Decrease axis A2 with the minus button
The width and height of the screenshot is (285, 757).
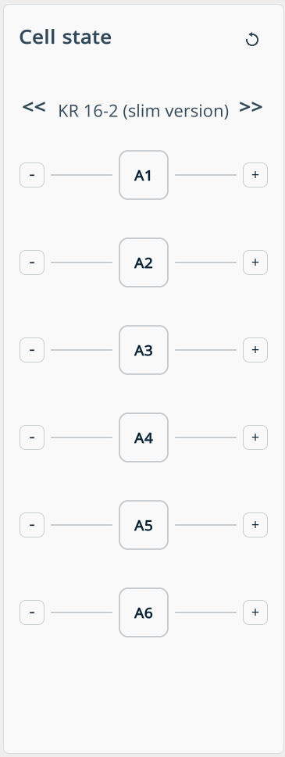point(32,262)
